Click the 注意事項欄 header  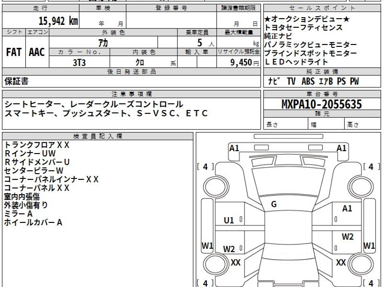coord(131,94)
